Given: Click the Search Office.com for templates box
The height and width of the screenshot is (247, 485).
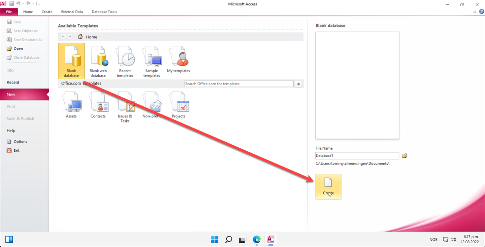Looking at the screenshot, I should (x=239, y=84).
